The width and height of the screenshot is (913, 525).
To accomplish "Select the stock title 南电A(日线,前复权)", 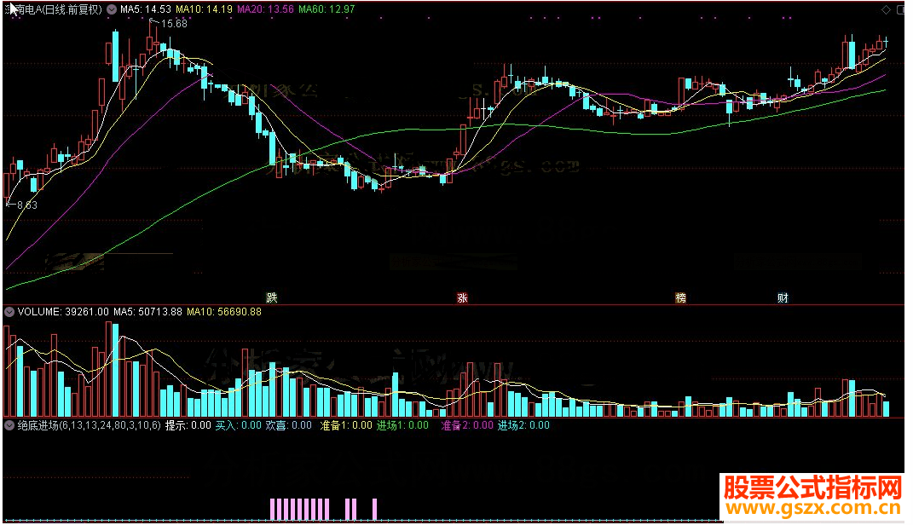I will tap(54, 10).
